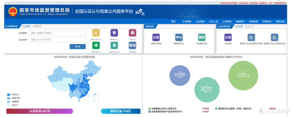
Task: Go to 首页 in navigation bar
Action: point(173,22)
